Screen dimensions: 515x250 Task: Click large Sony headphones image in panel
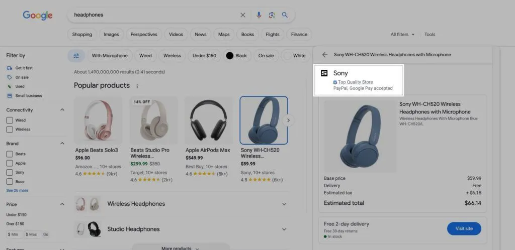[x=360, y=137]
